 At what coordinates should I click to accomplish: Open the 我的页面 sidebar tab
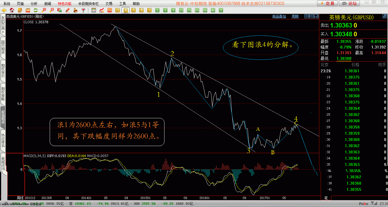pyautogui.click(x=3, y=26)
